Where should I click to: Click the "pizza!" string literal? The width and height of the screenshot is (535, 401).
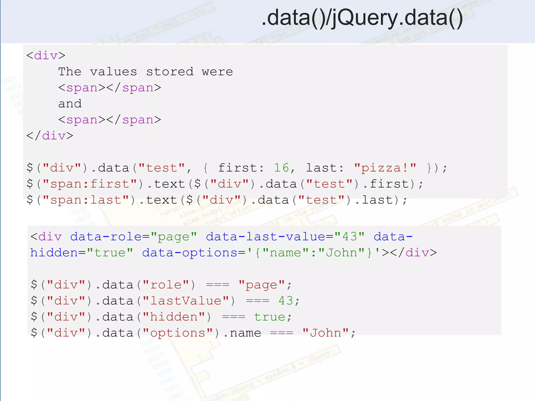[x=385, y=168]
